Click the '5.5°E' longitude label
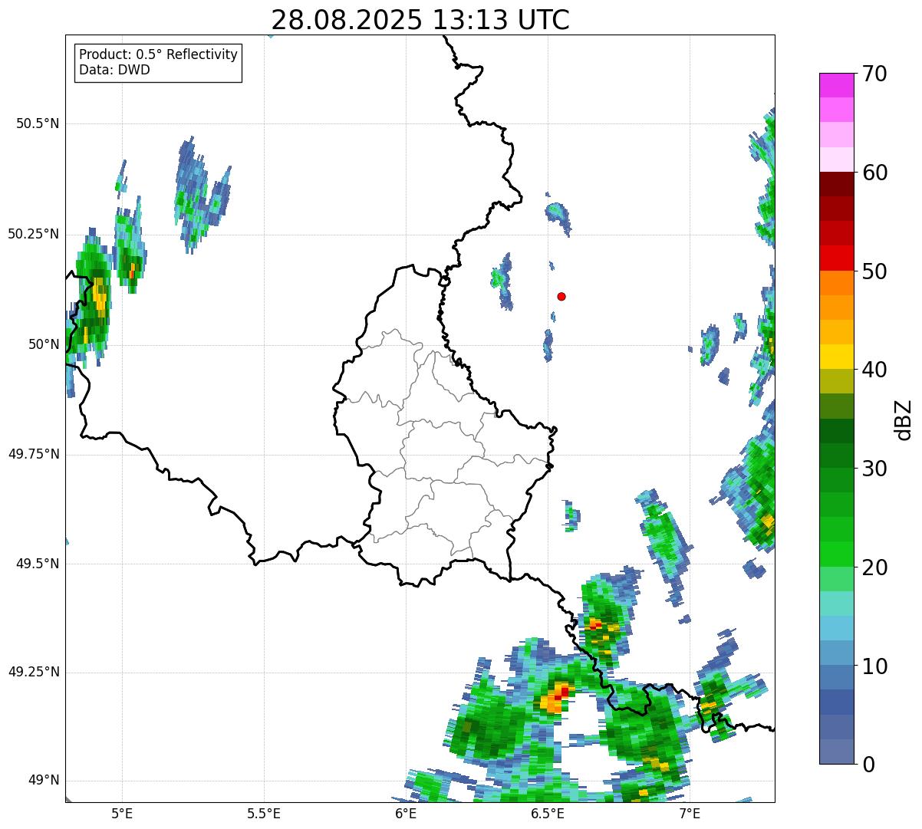The image size is (922, 829). (x=264, y=814)
